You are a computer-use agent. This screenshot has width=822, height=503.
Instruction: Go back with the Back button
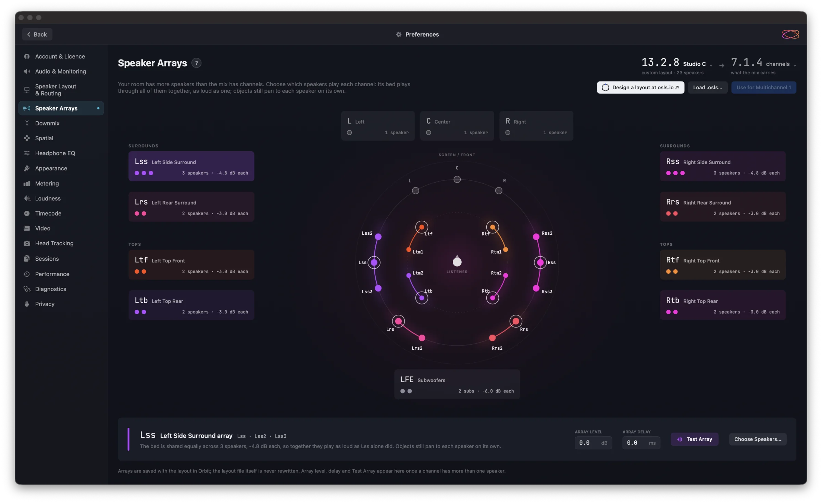(37, 34)
